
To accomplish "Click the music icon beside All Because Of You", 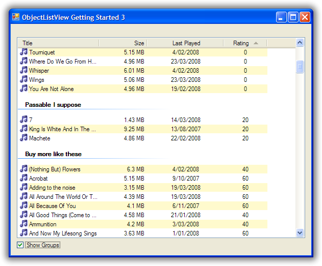I will (x=23, y=205).
